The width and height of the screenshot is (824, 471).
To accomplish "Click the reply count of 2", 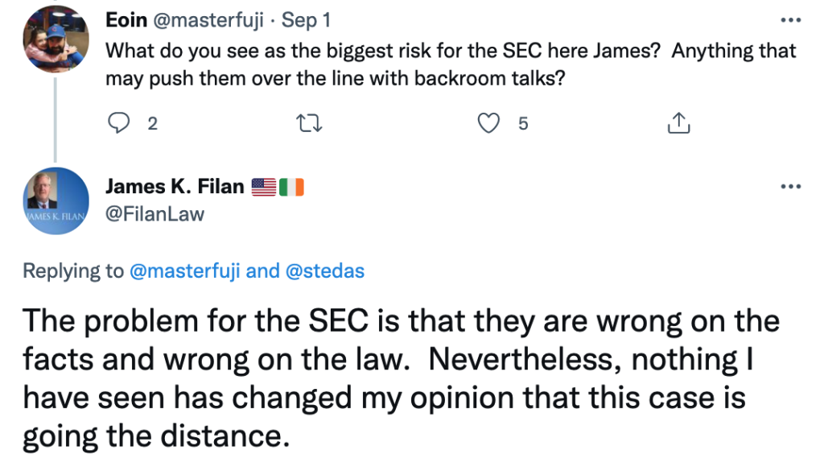I will 153,123.
